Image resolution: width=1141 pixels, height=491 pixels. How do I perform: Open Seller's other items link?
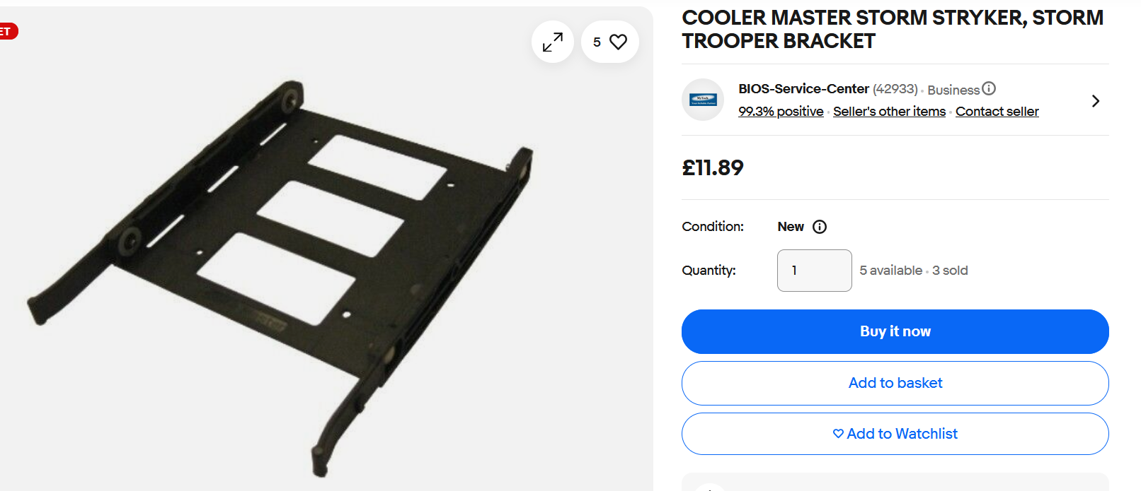coord(889,112)
